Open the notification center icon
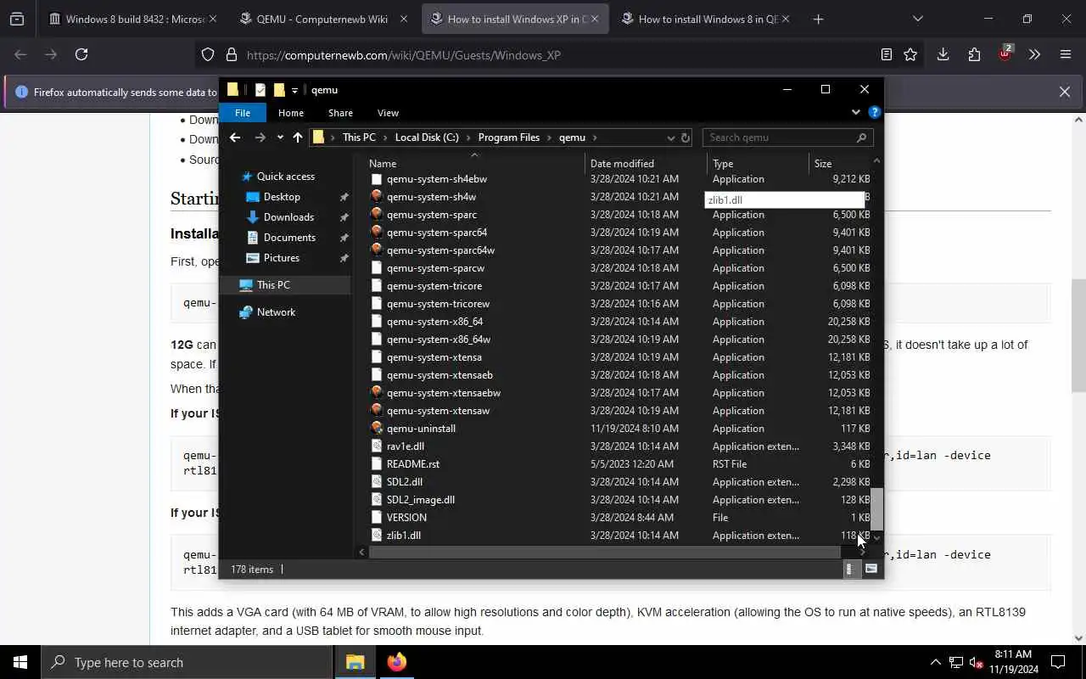 1058,662
